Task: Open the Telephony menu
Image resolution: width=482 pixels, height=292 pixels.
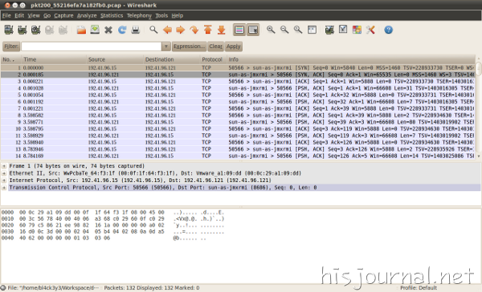Action: click(x=139, y=16)
